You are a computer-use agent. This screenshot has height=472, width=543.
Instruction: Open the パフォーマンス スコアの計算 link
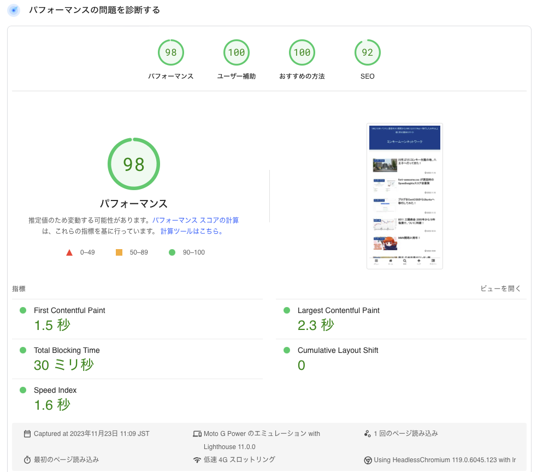point(195,220)
